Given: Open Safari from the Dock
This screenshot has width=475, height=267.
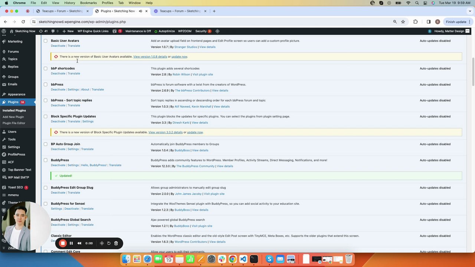Looking at the screenshot, I should [x=148, y=259].
